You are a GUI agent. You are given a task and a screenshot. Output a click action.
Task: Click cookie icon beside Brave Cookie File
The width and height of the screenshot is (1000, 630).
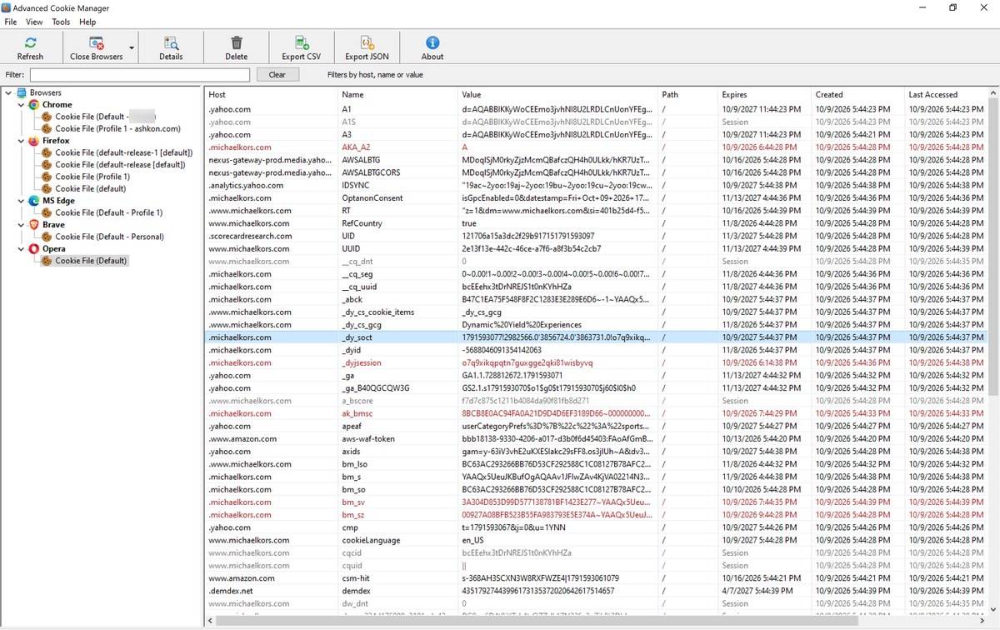click(x=47, y=237)
